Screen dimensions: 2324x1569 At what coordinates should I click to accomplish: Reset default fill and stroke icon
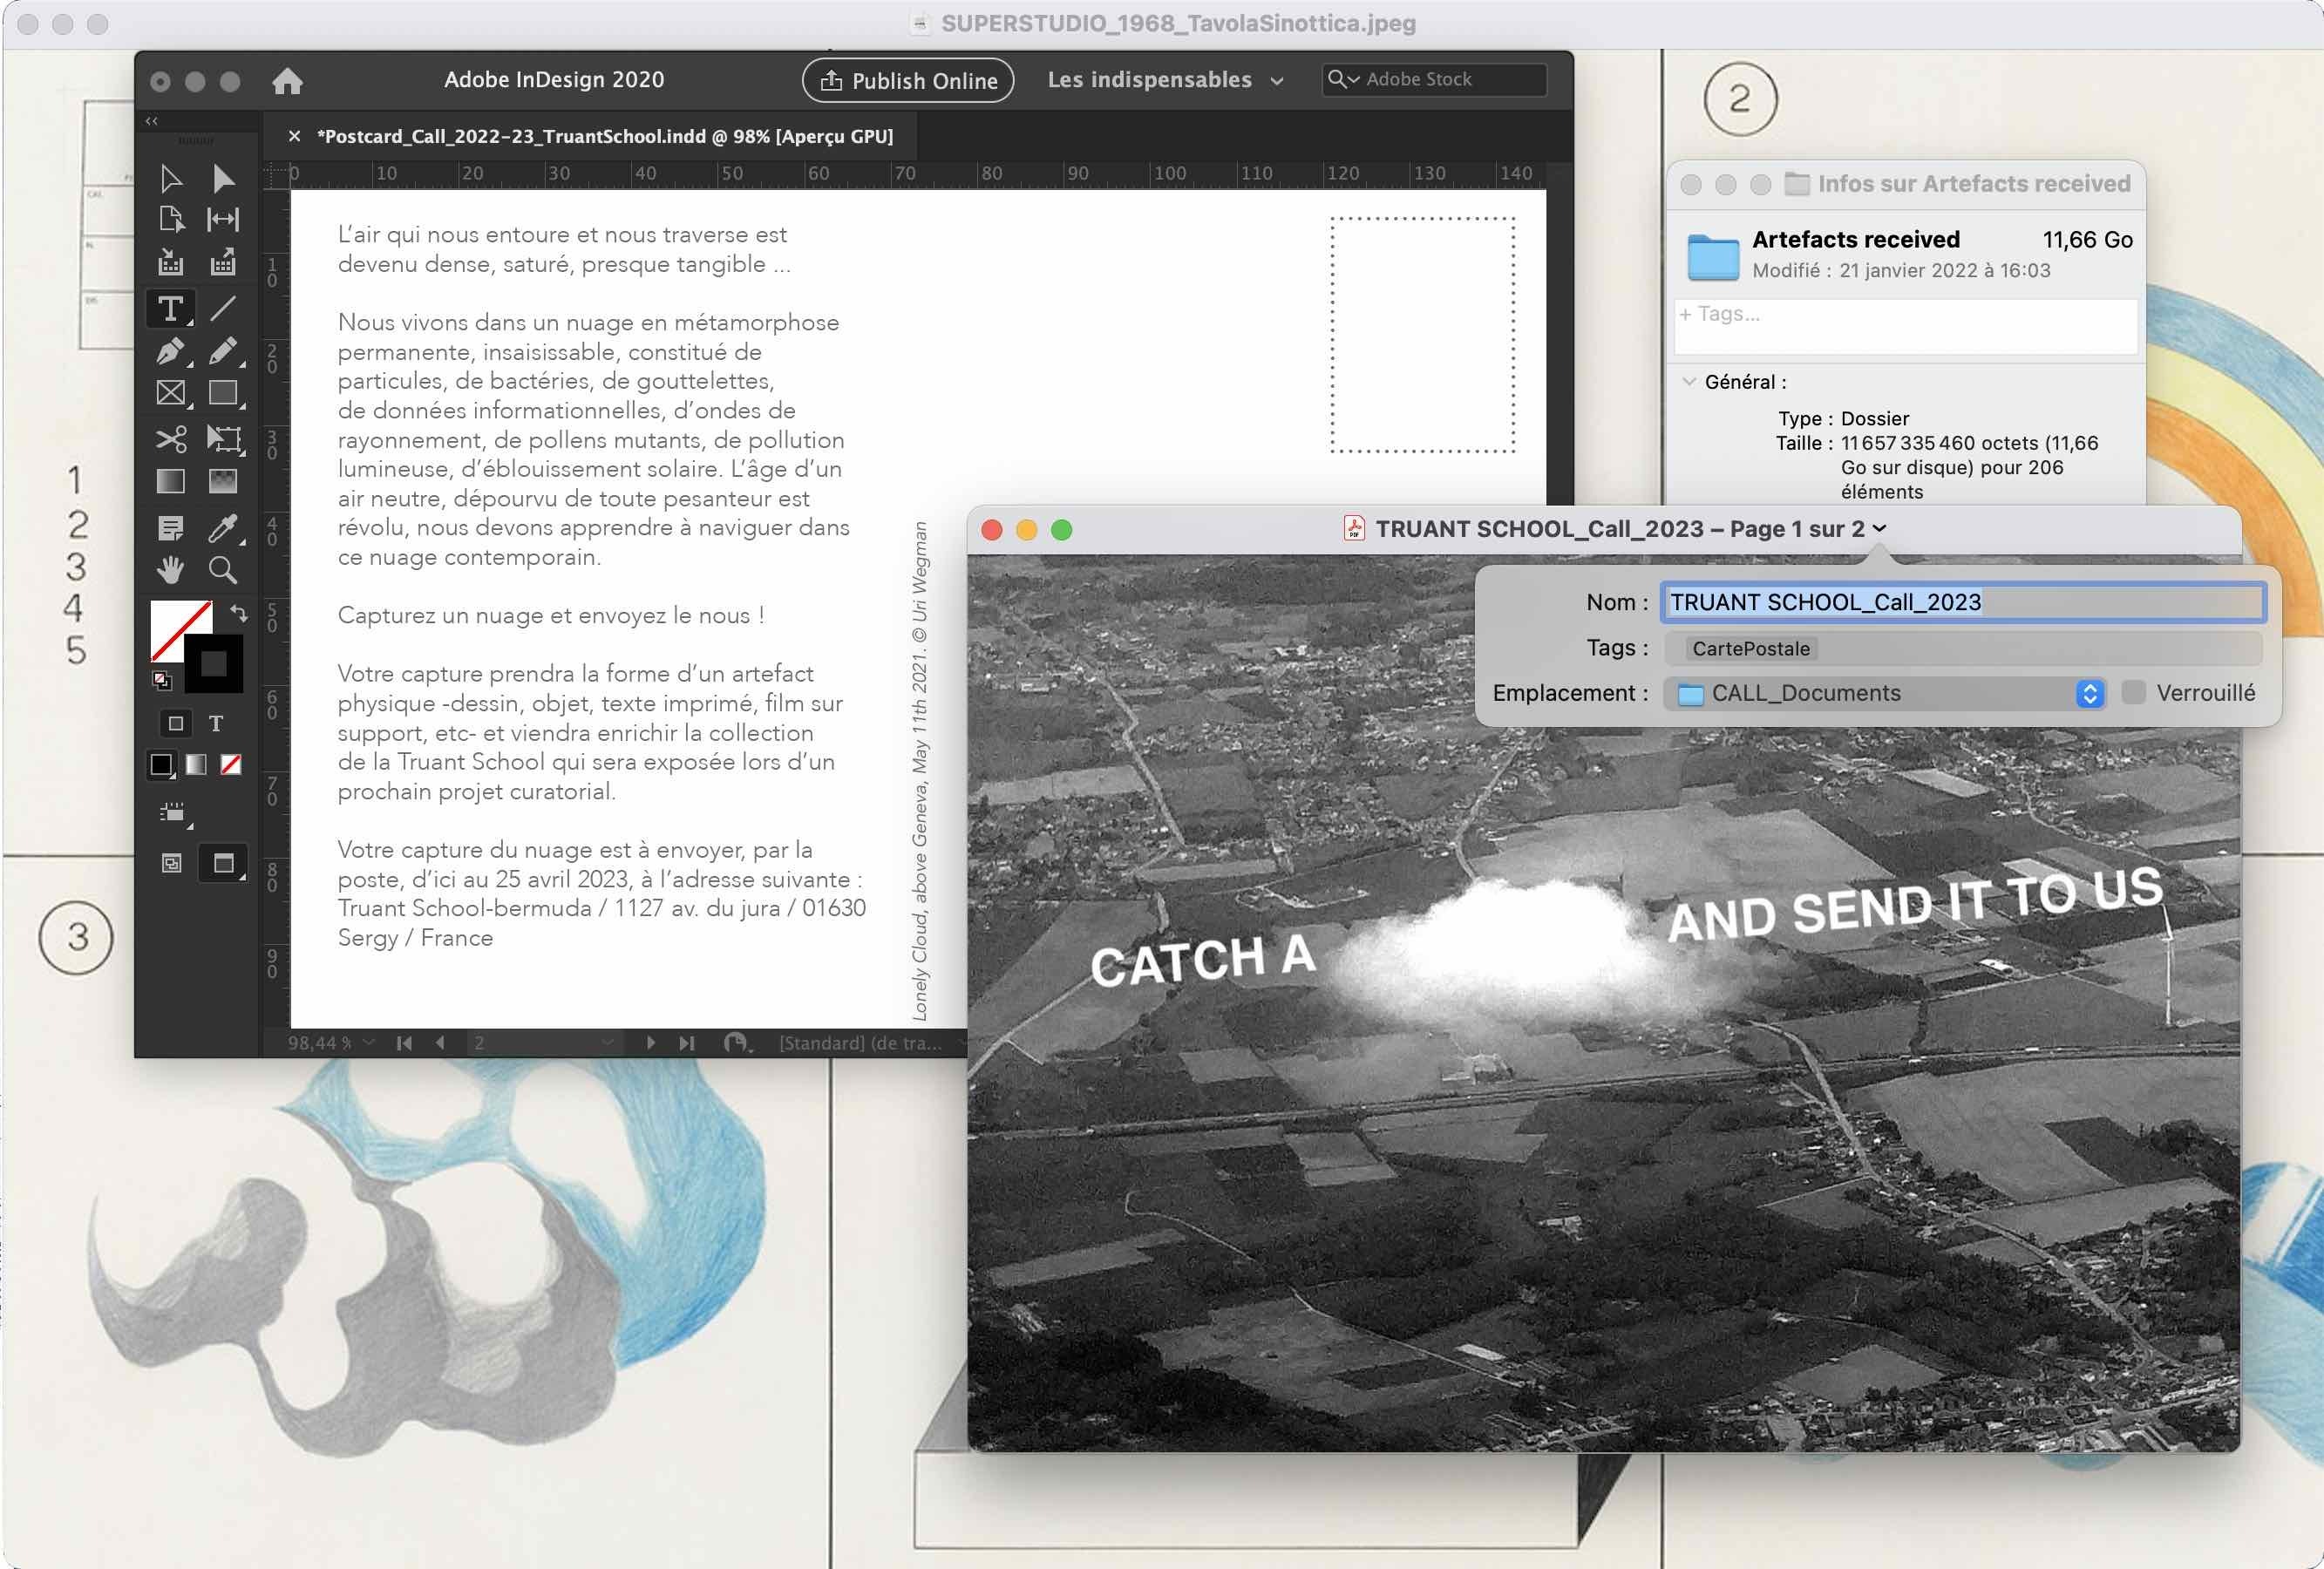(161, 681)
